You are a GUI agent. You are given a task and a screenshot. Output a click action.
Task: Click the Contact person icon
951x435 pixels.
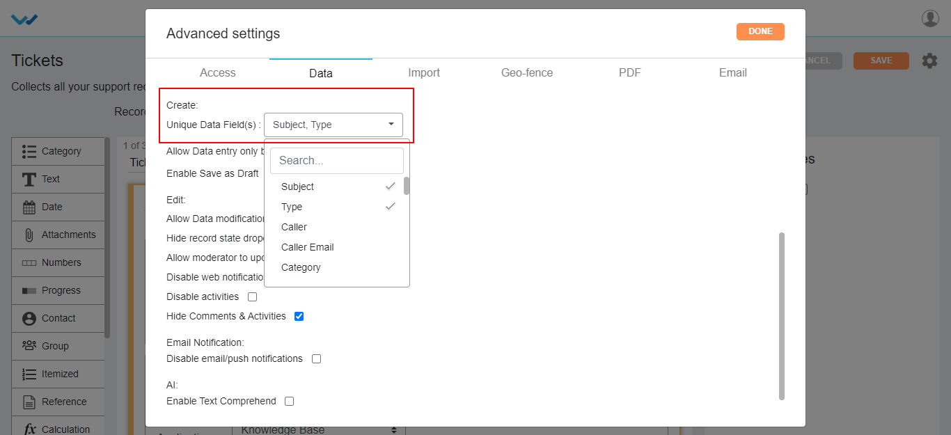click(29, 318)
